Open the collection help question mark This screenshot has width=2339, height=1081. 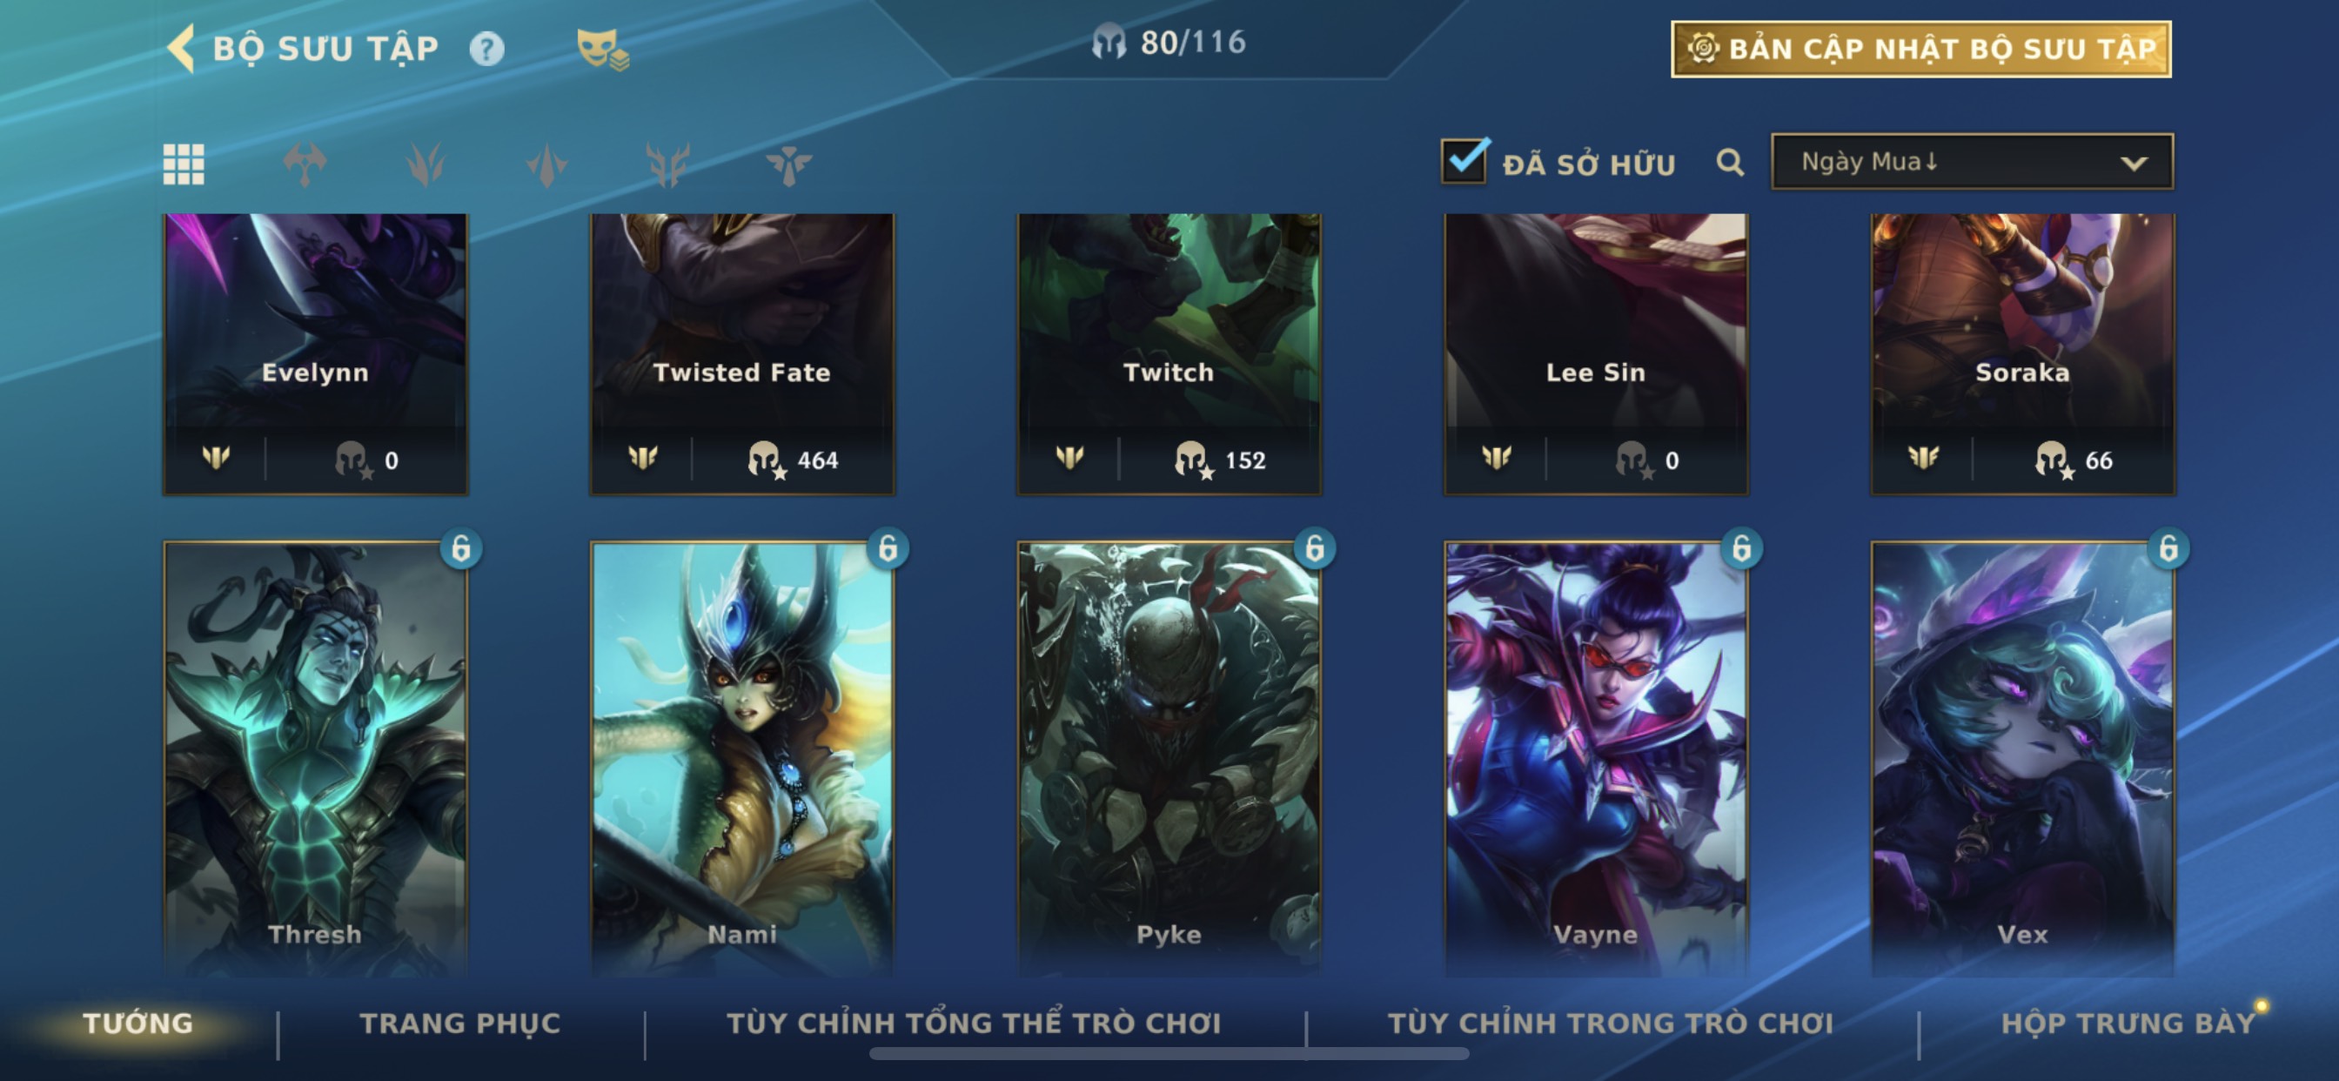pyautogui.click(x=486, y=48)
